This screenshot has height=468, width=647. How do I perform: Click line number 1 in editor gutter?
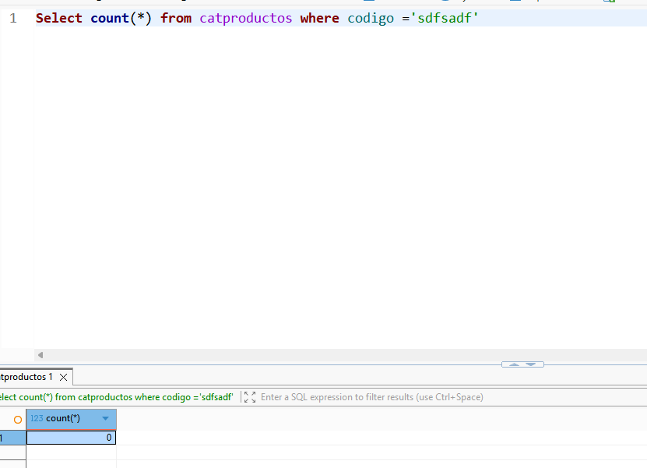coord(13,18)
